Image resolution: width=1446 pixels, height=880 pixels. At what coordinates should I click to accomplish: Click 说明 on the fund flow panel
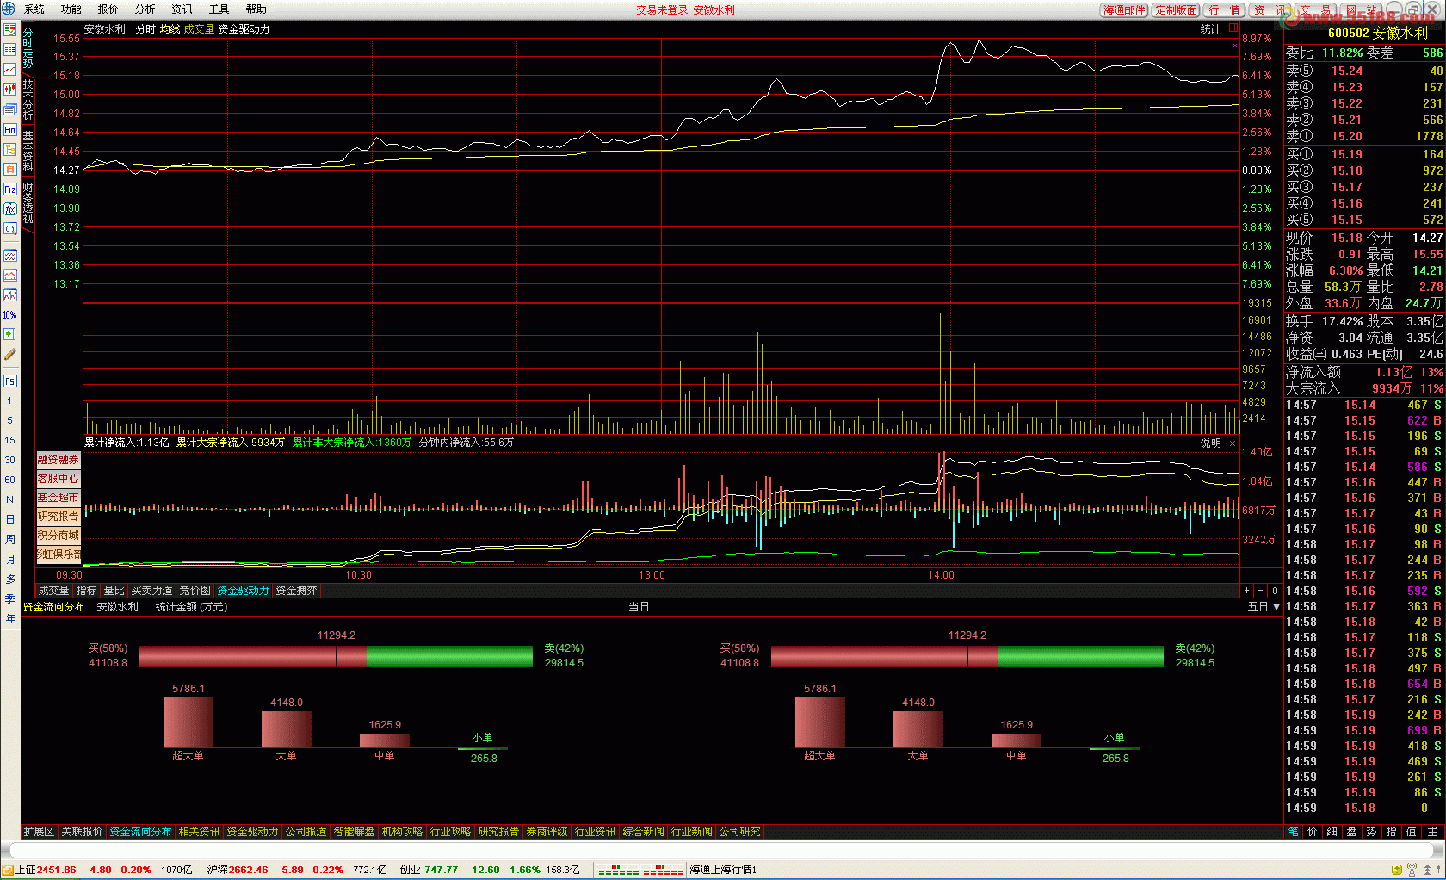[x=1210, y=443]
